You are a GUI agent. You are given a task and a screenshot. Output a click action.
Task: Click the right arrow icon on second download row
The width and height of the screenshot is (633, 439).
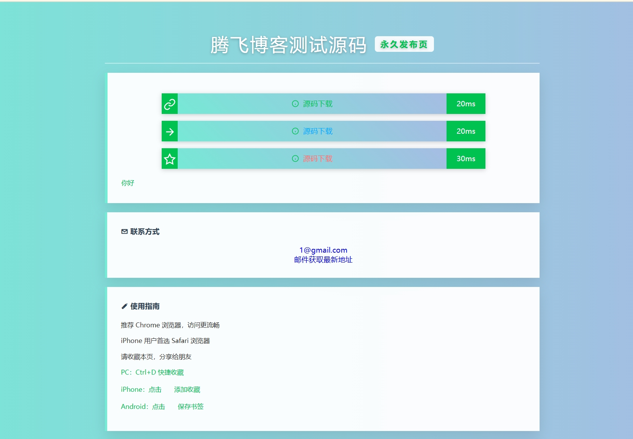pos(170,131)
